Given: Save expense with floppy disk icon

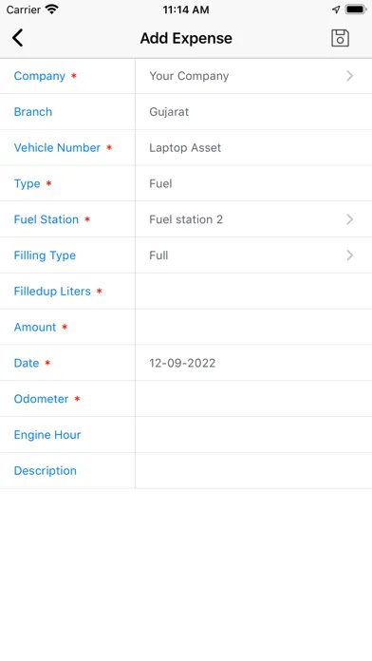Looking at the screenshot, I should (340, 38).
